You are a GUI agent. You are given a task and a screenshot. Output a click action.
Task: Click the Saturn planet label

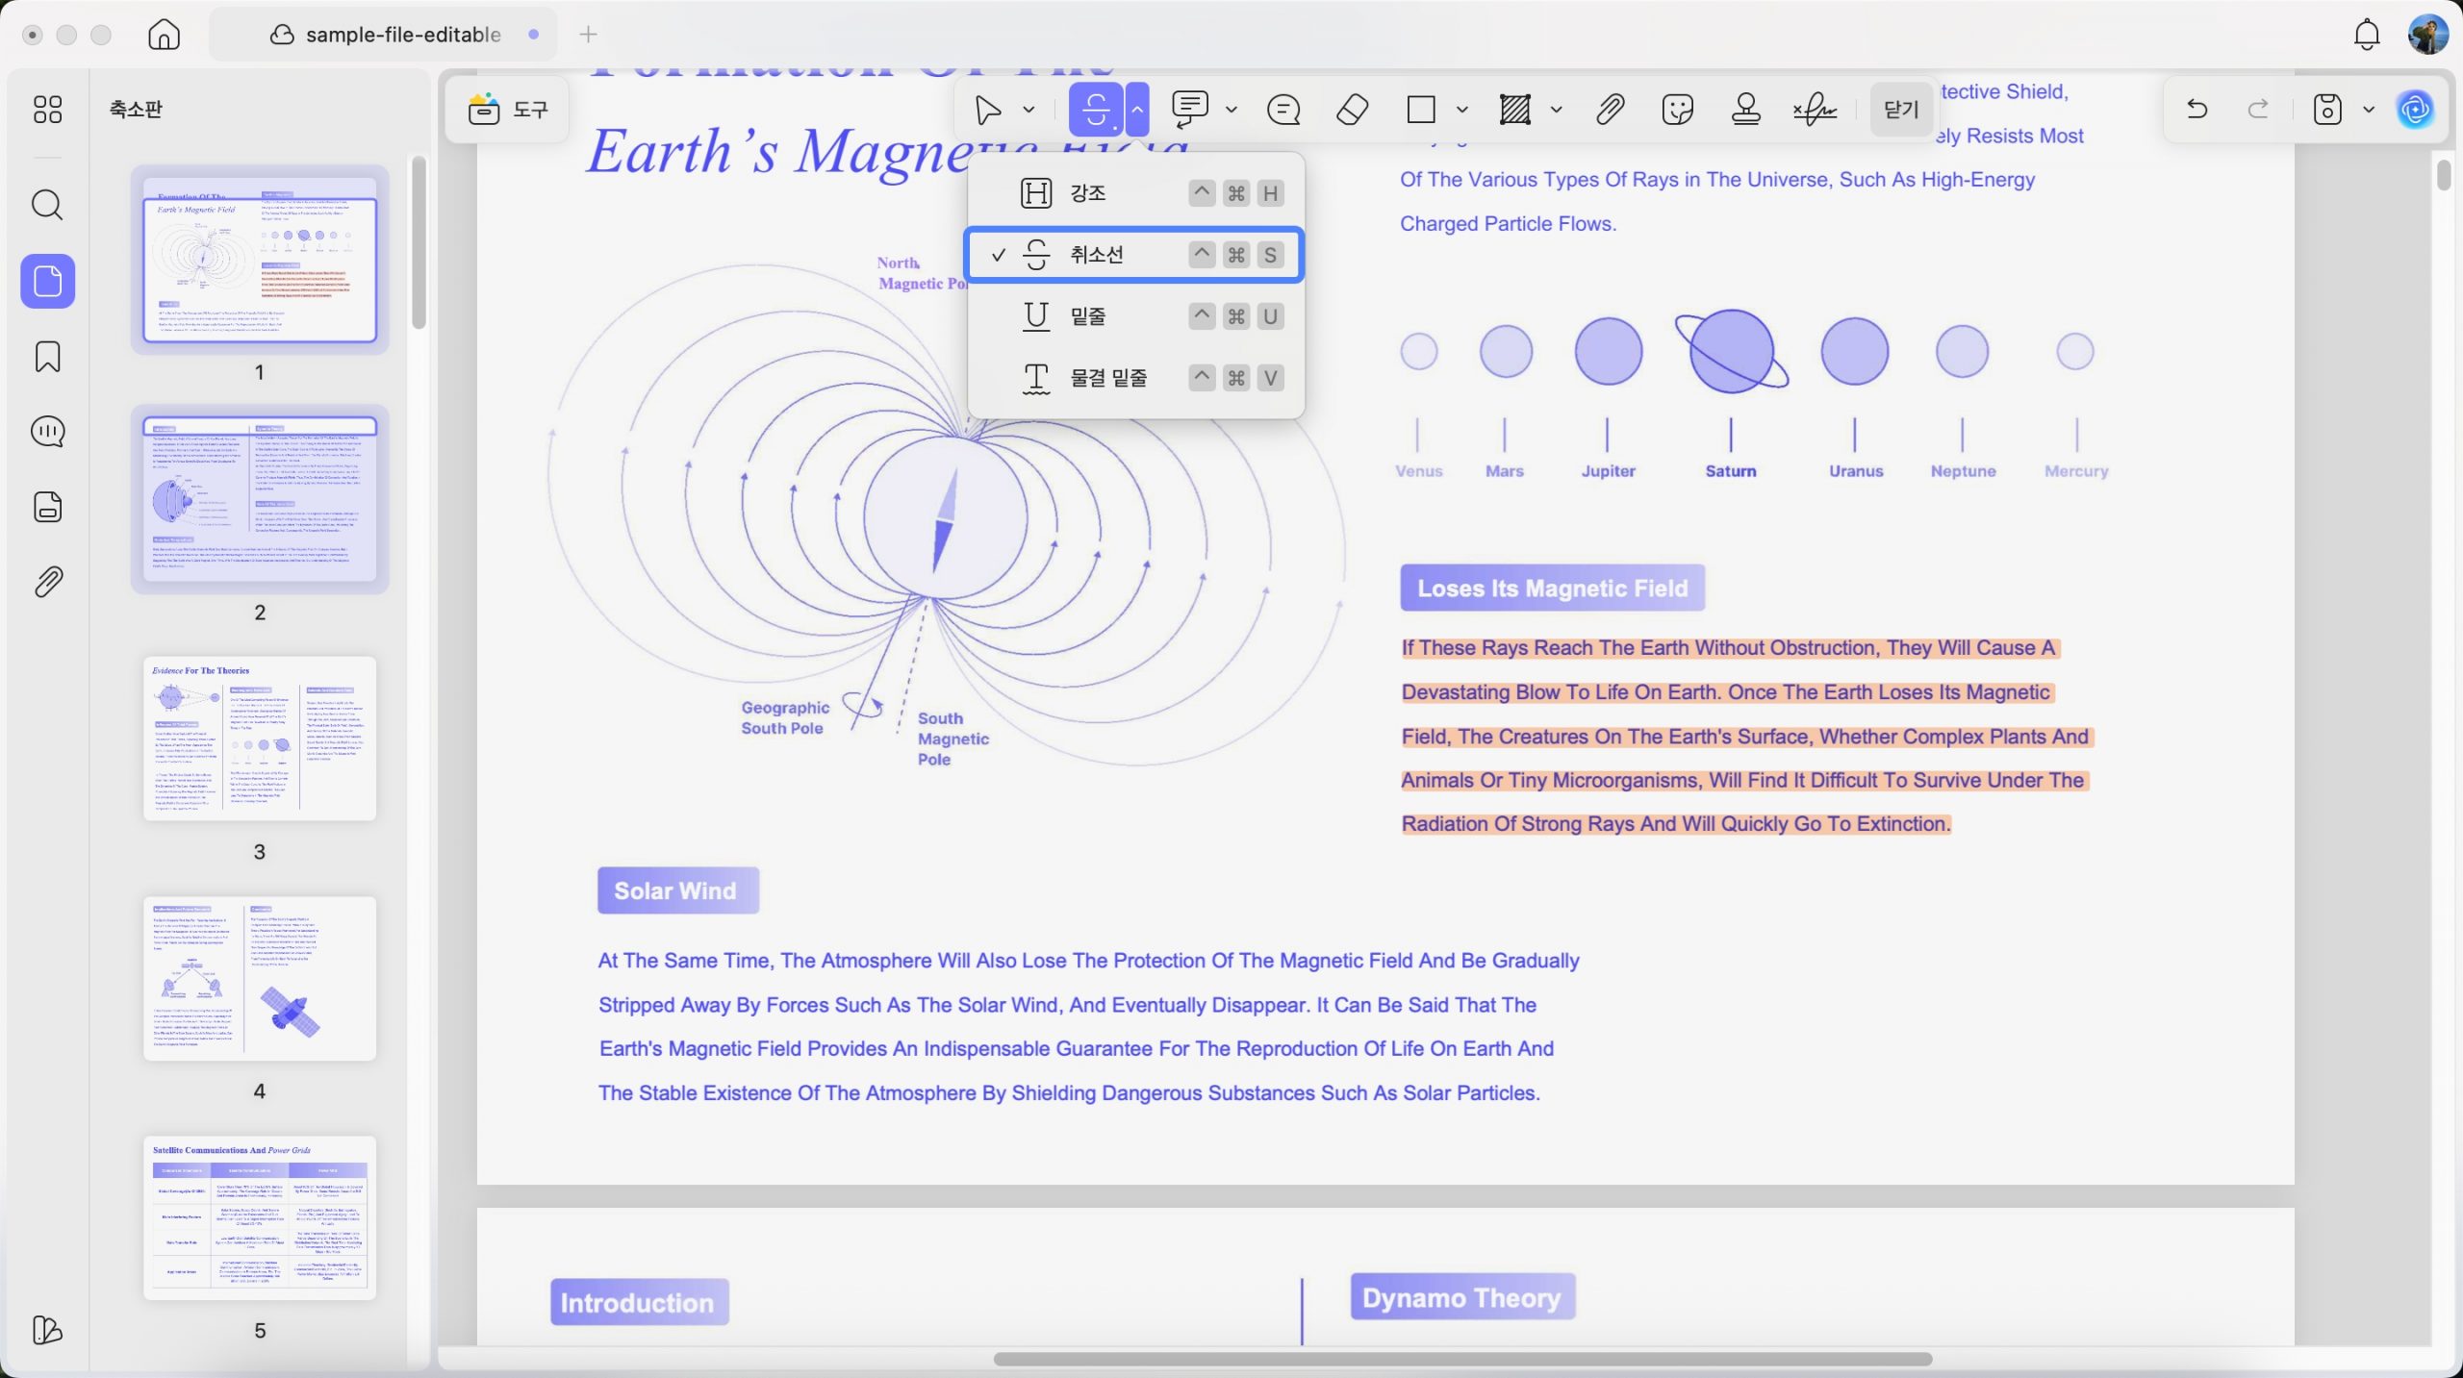1730,471
